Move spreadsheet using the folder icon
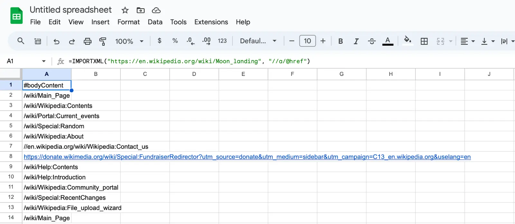The height and width of the screenshot is (224, 515). click(141, 10)
